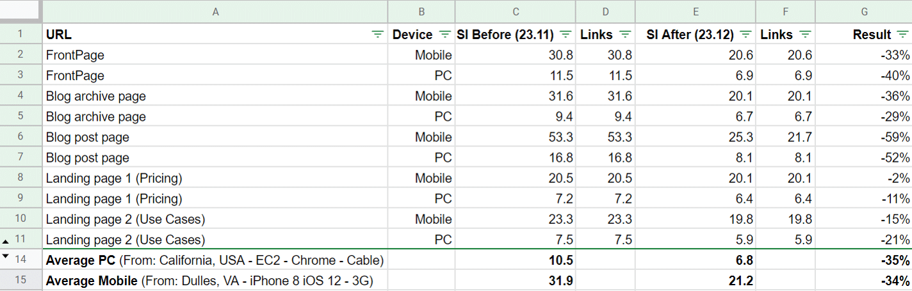Expand hidden rows arrow at row 14
This screenshot has height=291, width=912.
(x=6, y=256)
